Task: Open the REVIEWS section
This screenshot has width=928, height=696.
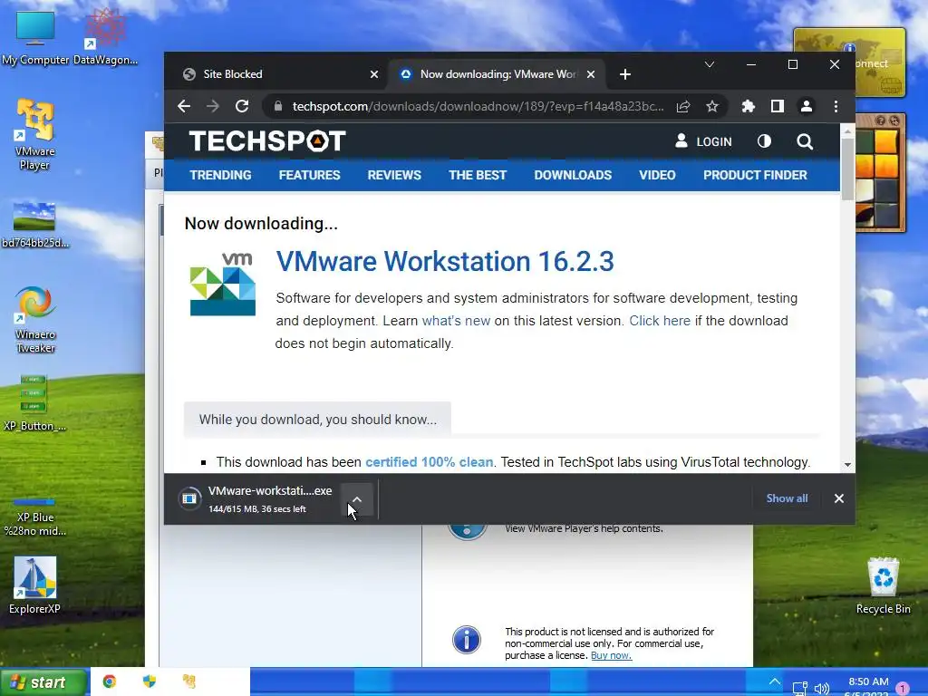Action: coord(394,175)
